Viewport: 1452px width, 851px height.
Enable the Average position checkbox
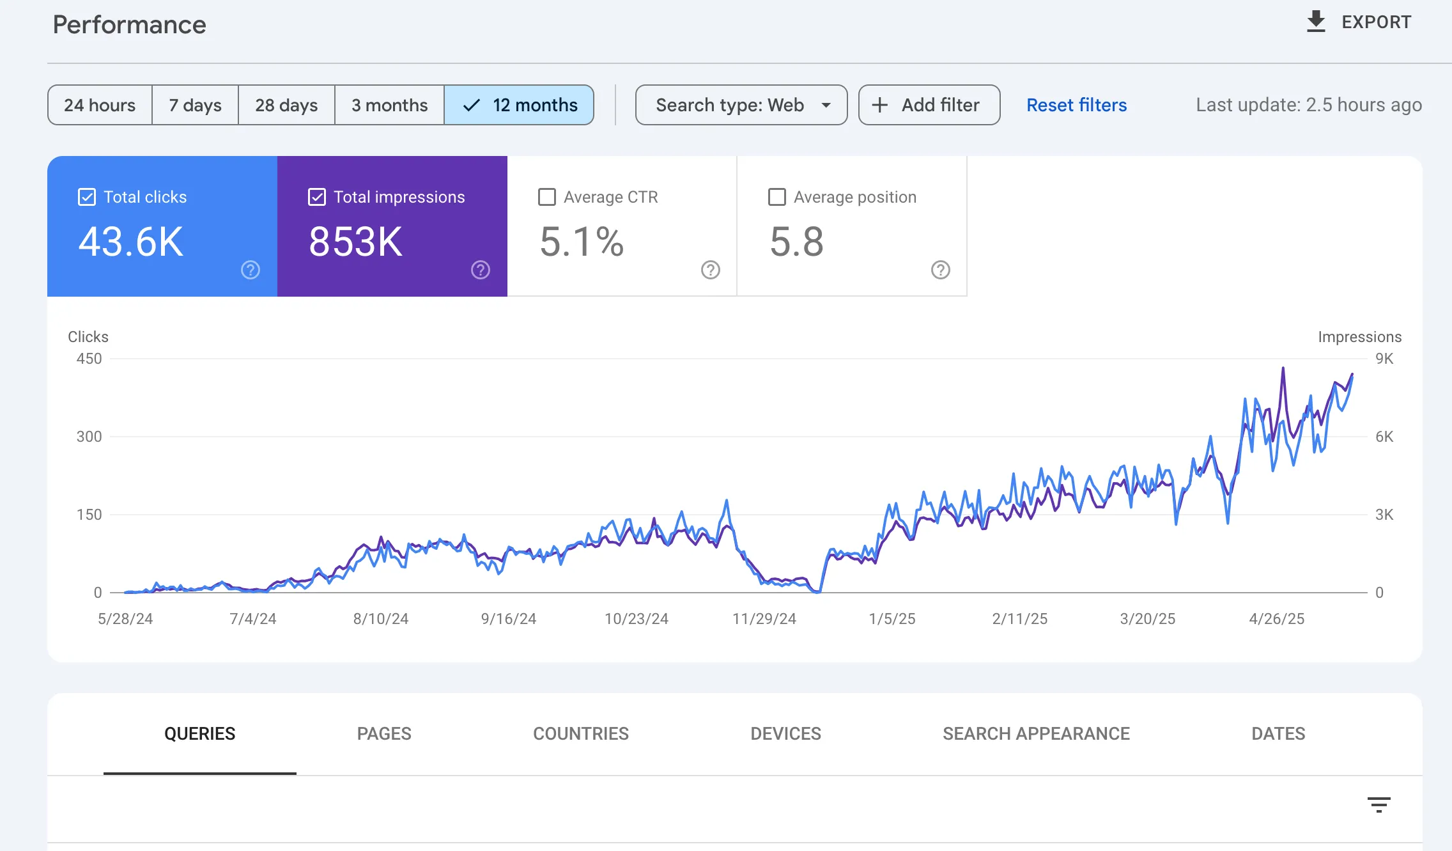pyautogui.click(x=777, y=197)
